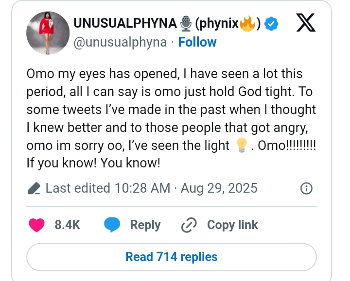Follow the @unusualphyna account
The image size is (350, 281).
[197, 42]
